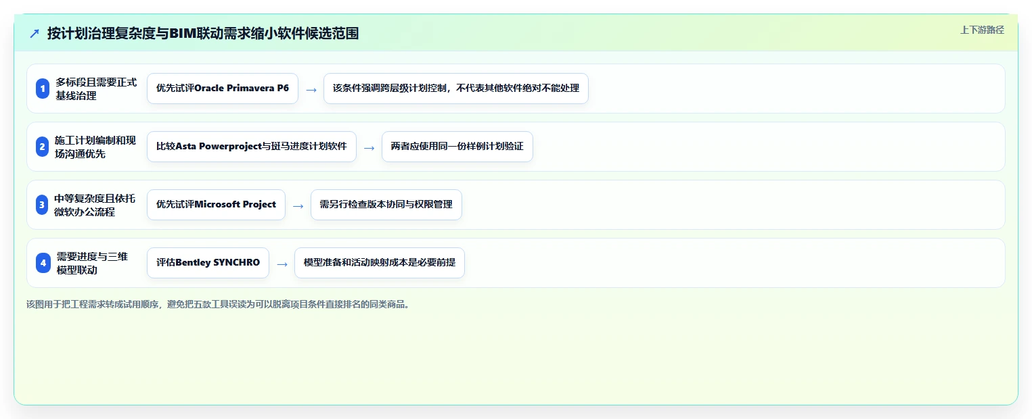Open the 评估Bentley SYNCHRO box
Screen dimensions: 1032x419
208,263
